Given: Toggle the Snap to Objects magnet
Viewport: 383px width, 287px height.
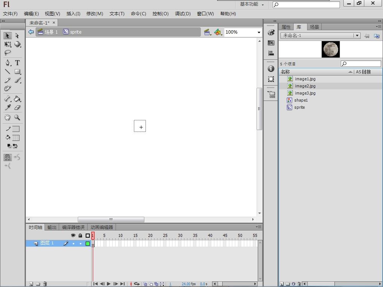Looking at the screenshot, I should click(7, 157).
